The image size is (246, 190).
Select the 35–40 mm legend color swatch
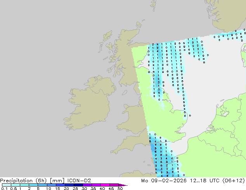point(96,185)
